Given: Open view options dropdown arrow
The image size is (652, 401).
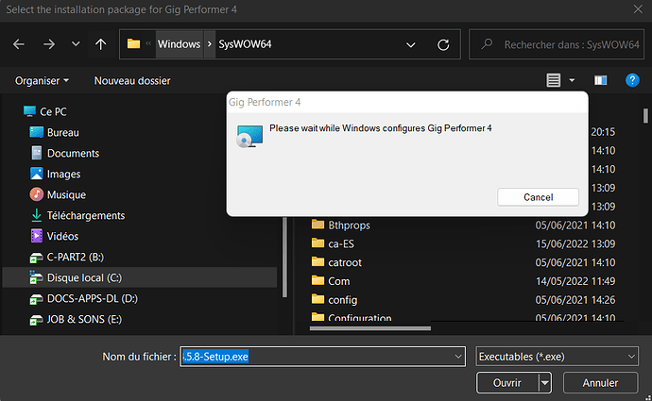Looking at the screenshot, I should [x=572, y=80].
